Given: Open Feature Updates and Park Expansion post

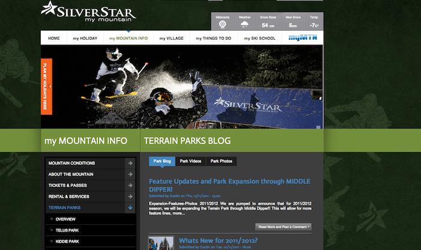Looking at the screenshot, I should [x=229, y=185].
